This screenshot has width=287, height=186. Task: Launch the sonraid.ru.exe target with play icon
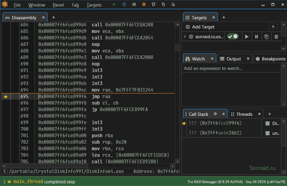[x=247, y=37]
